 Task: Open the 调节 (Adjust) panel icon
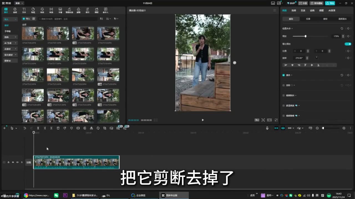click(x=87, y=11)
